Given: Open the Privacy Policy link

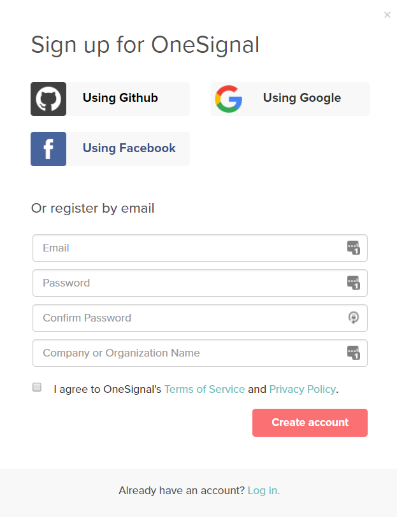Looking at the screenshot, I should (x=302, y=389).
